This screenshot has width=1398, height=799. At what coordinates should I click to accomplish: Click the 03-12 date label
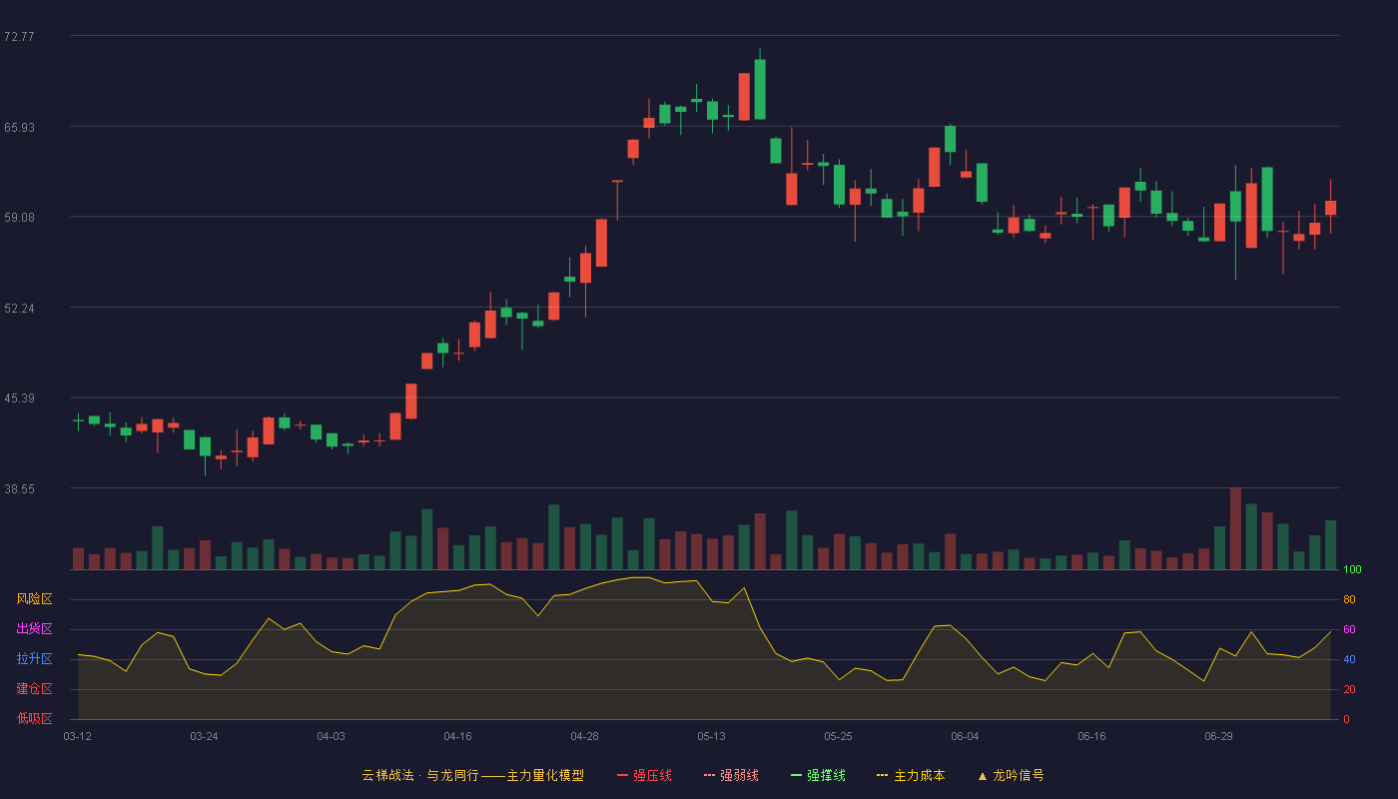pos(77,736)
